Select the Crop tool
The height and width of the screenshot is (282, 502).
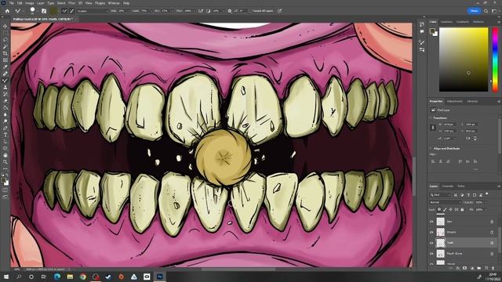tap(5, 53)
